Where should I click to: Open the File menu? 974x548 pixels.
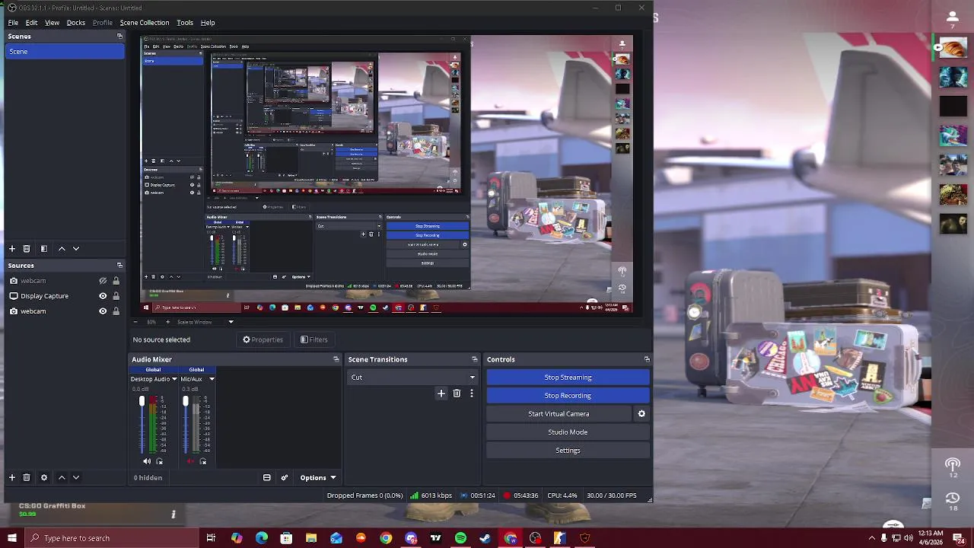(x=13, y=23)
